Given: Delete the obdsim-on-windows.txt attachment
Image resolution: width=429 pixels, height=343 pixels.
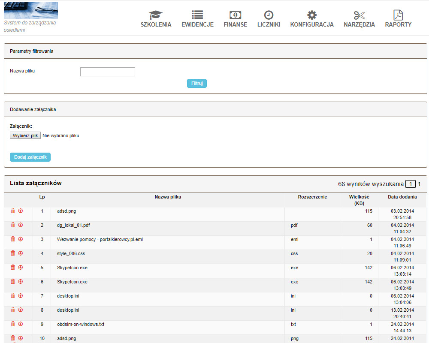Looking at the screenshot, I should pos(13,324).
